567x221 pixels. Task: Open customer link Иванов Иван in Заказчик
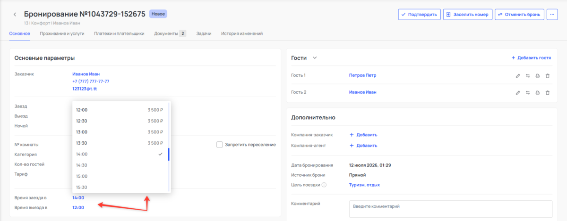click(86, 74)
